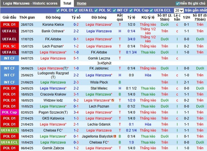Open Cracovia Krakow team name
207x151 pixels.
point(53,94)
